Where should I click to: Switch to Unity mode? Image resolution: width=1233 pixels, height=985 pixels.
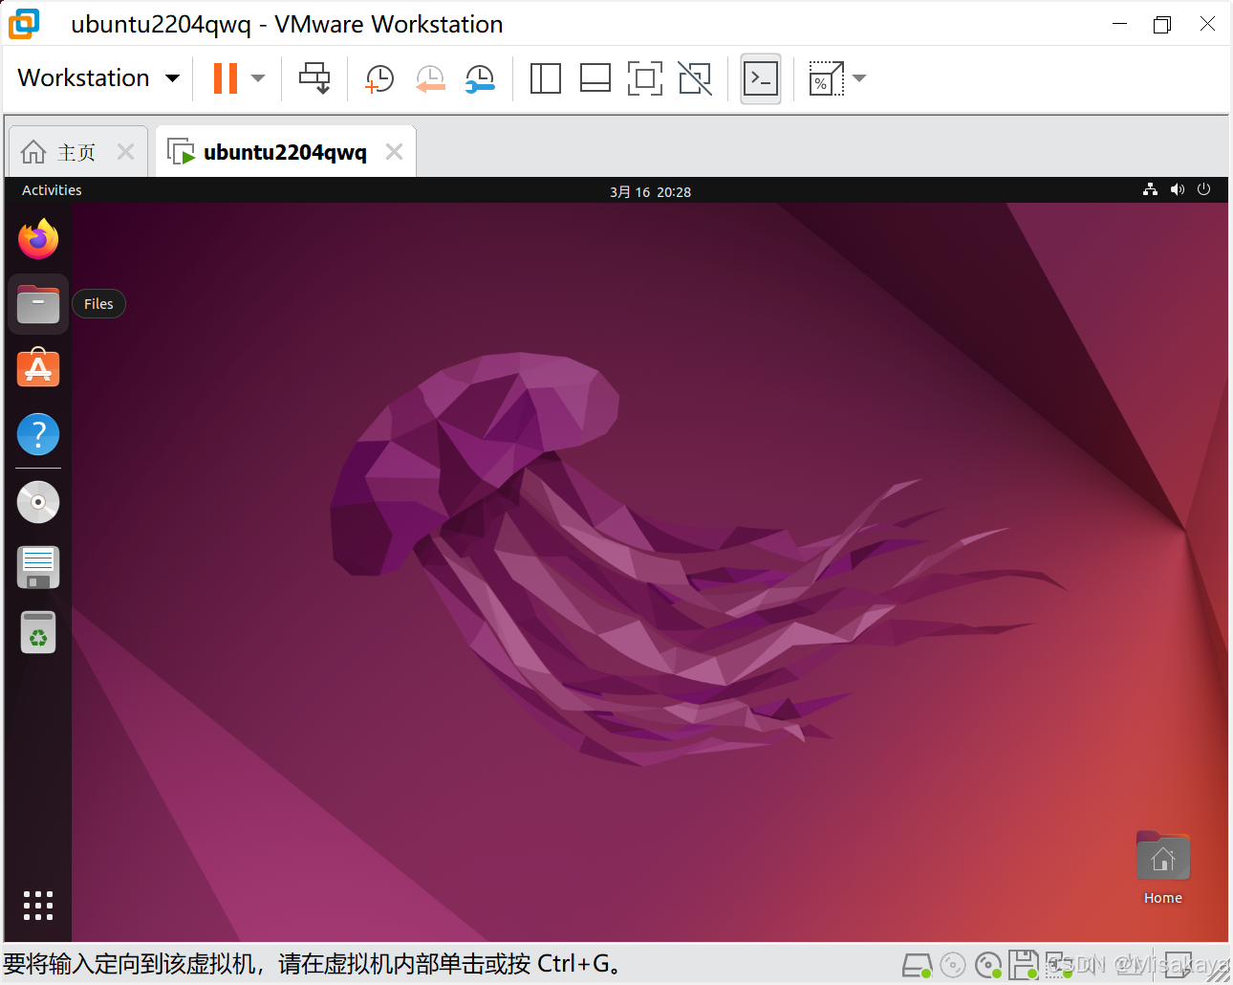695,78
